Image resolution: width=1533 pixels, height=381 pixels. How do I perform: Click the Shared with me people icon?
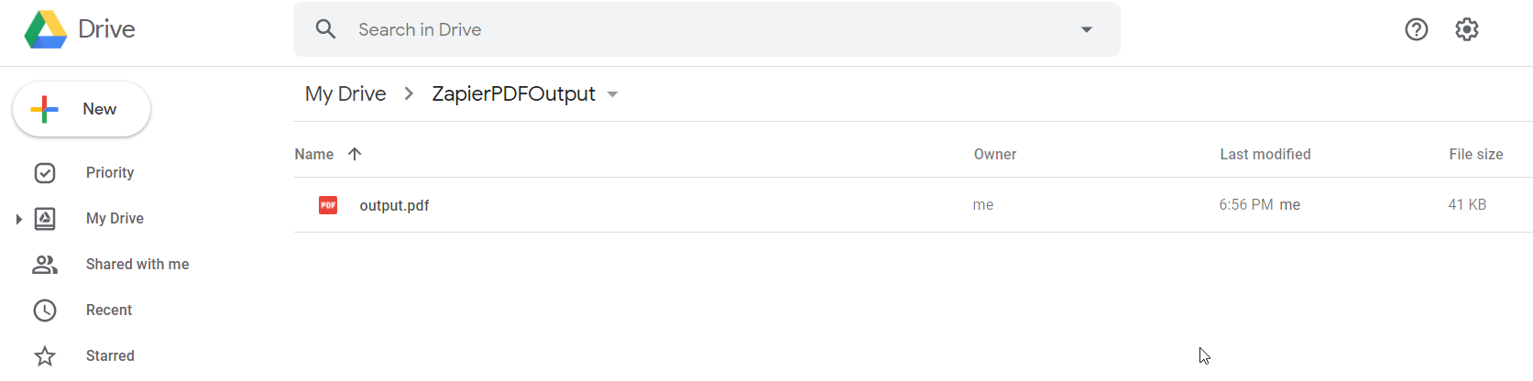(45, 265)
